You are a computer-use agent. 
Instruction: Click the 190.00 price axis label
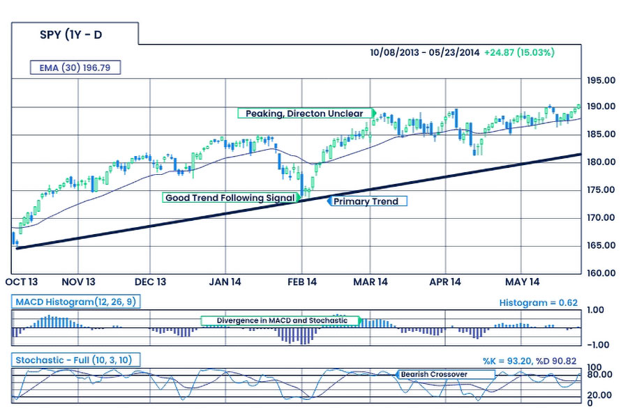(x=601, y=107)
